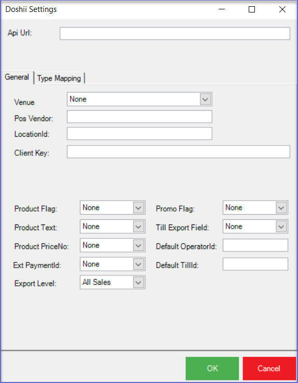Click the red Cancel button
298x383 pixels.
[x=269, y=368]
